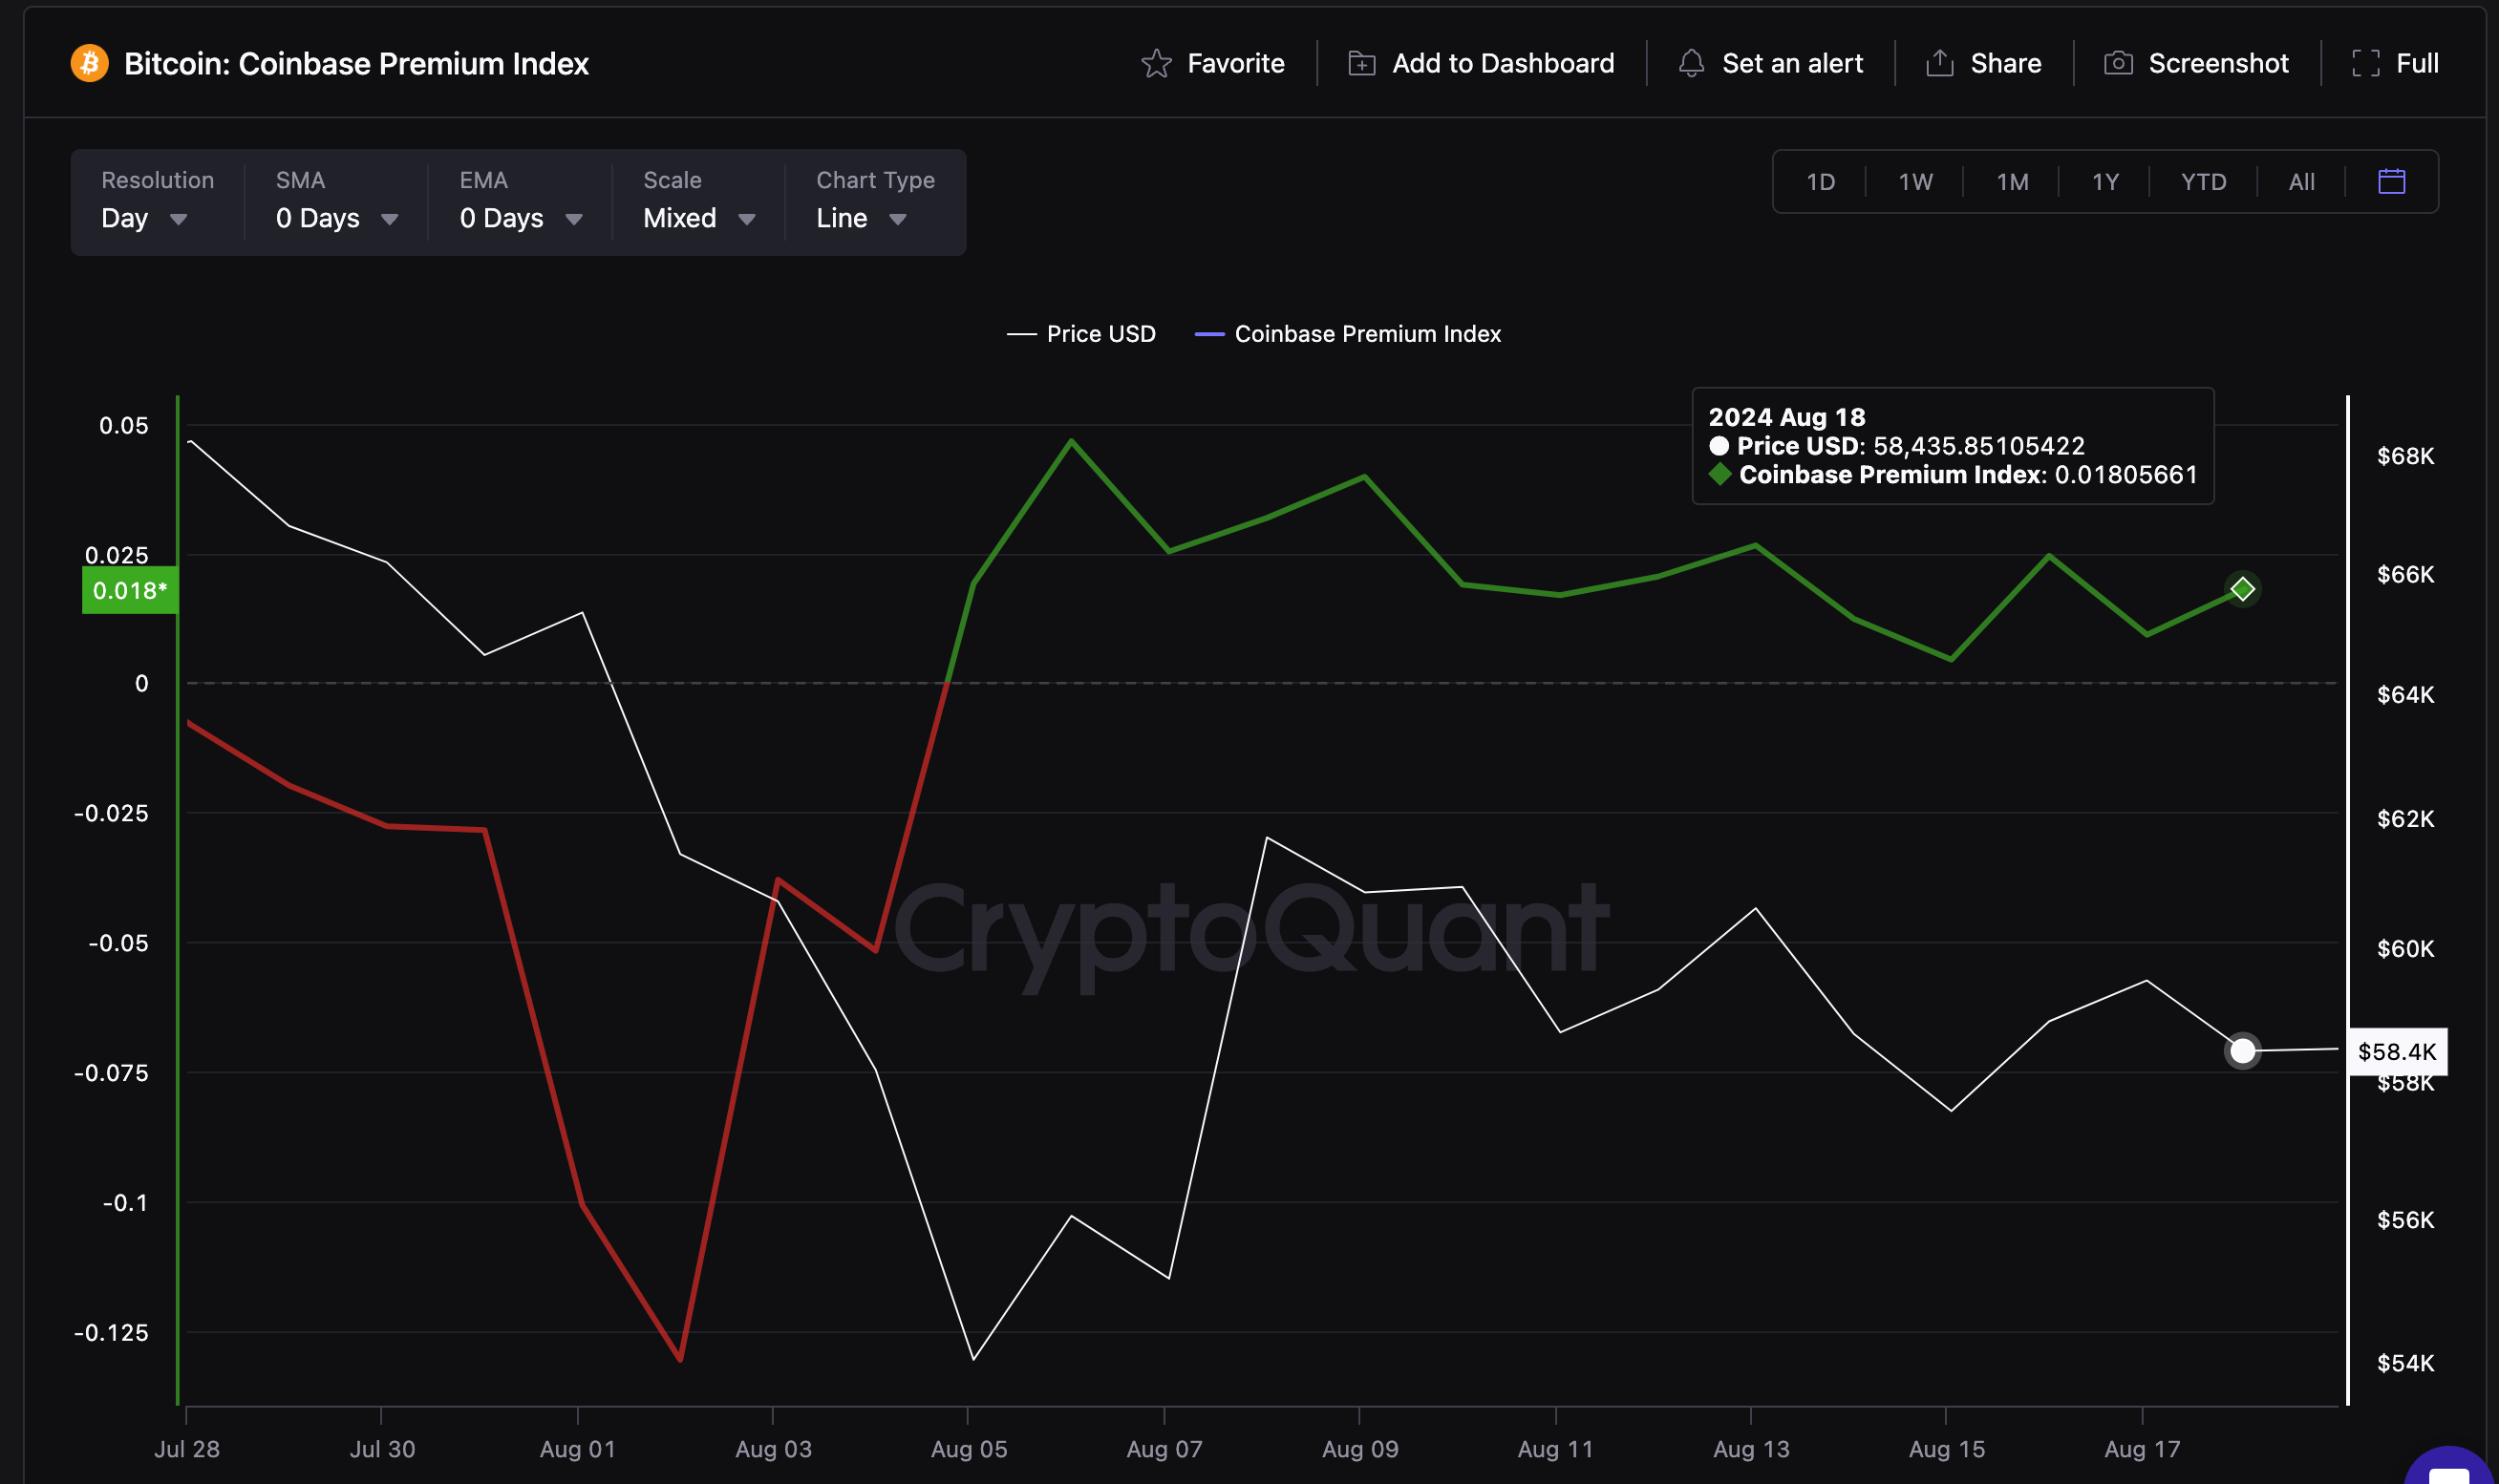The width and height of the screenshot is (2499, 1484).
Task: Click the $68K right axis label
Action: click(x=2405, y=456)
